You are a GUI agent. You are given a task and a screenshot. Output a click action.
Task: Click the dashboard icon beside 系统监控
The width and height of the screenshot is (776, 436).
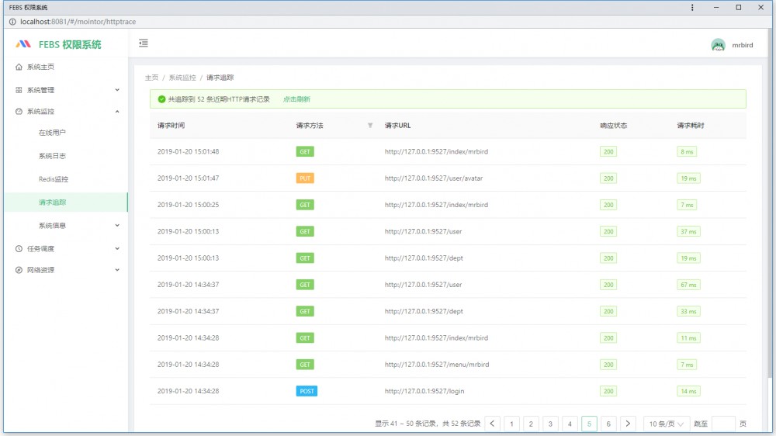[x=19, y=112]
